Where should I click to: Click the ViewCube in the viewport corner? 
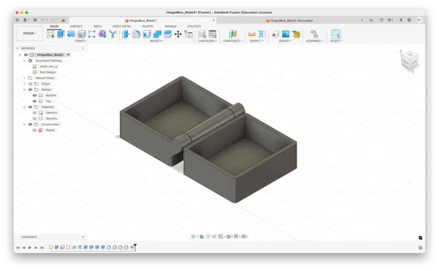coord(410,61)
